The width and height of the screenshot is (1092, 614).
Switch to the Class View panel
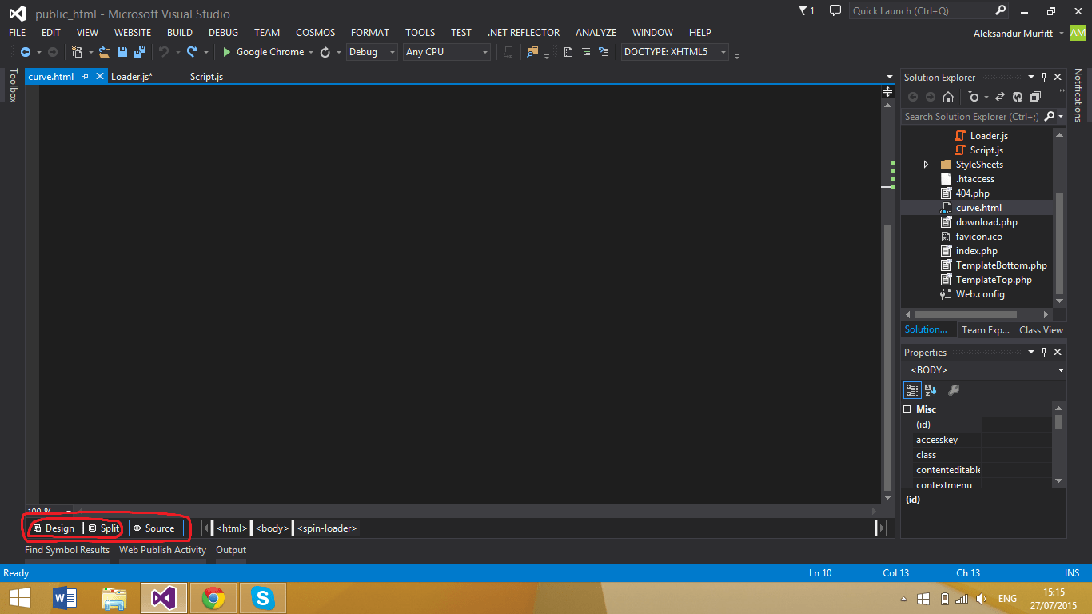click(1040, 329)
